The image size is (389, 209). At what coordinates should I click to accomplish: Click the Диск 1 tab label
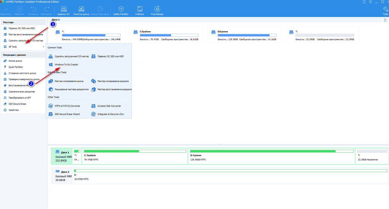pos(56,20)
